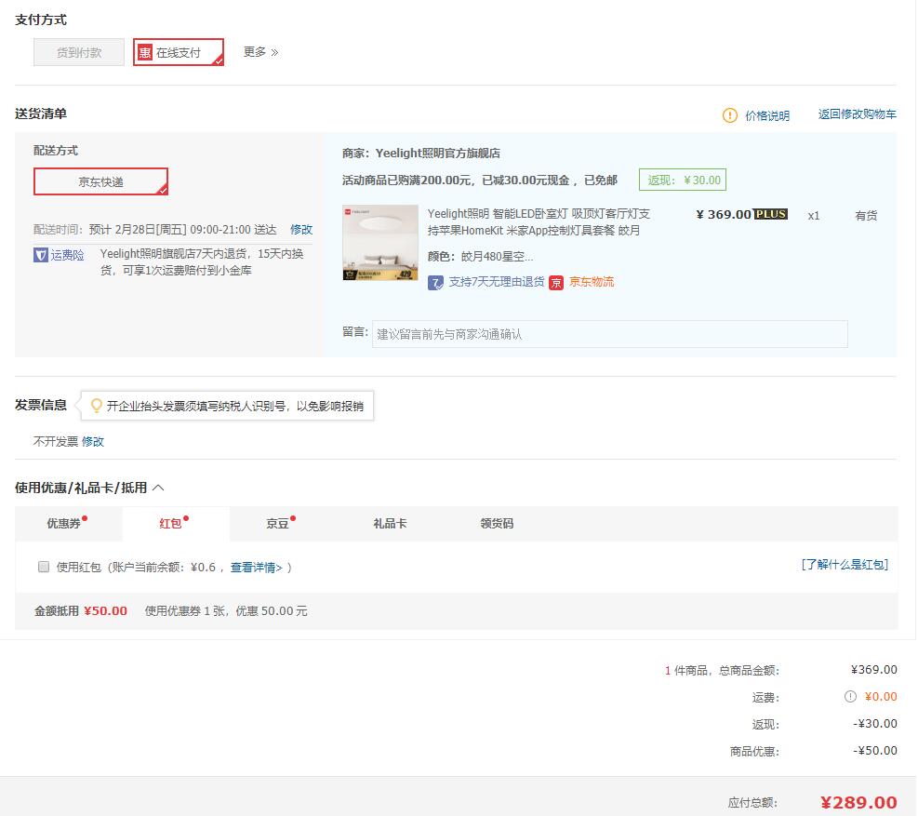Open 价格说明 link
This screenshot has height=816, width=918.
click(767, 115)
